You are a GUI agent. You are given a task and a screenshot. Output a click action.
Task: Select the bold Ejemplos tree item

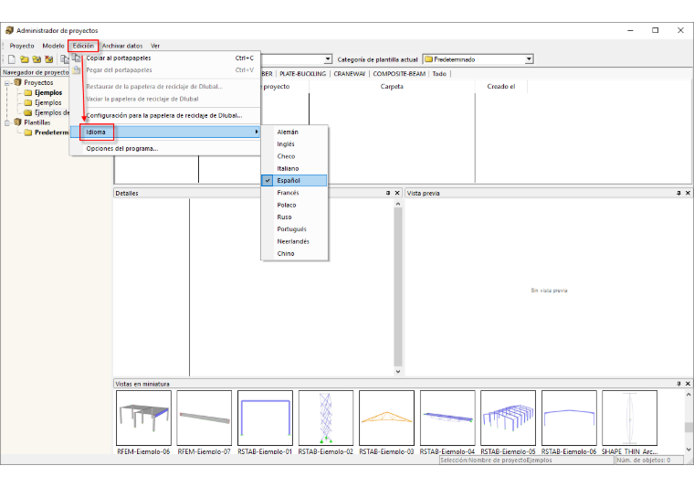click(x=48, y=92)
